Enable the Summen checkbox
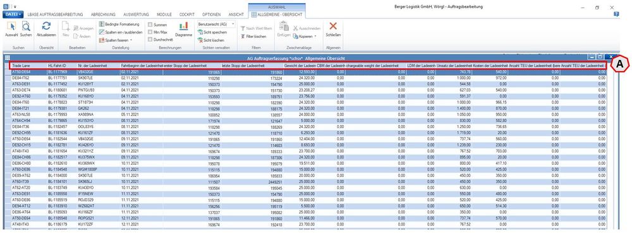 150,25
